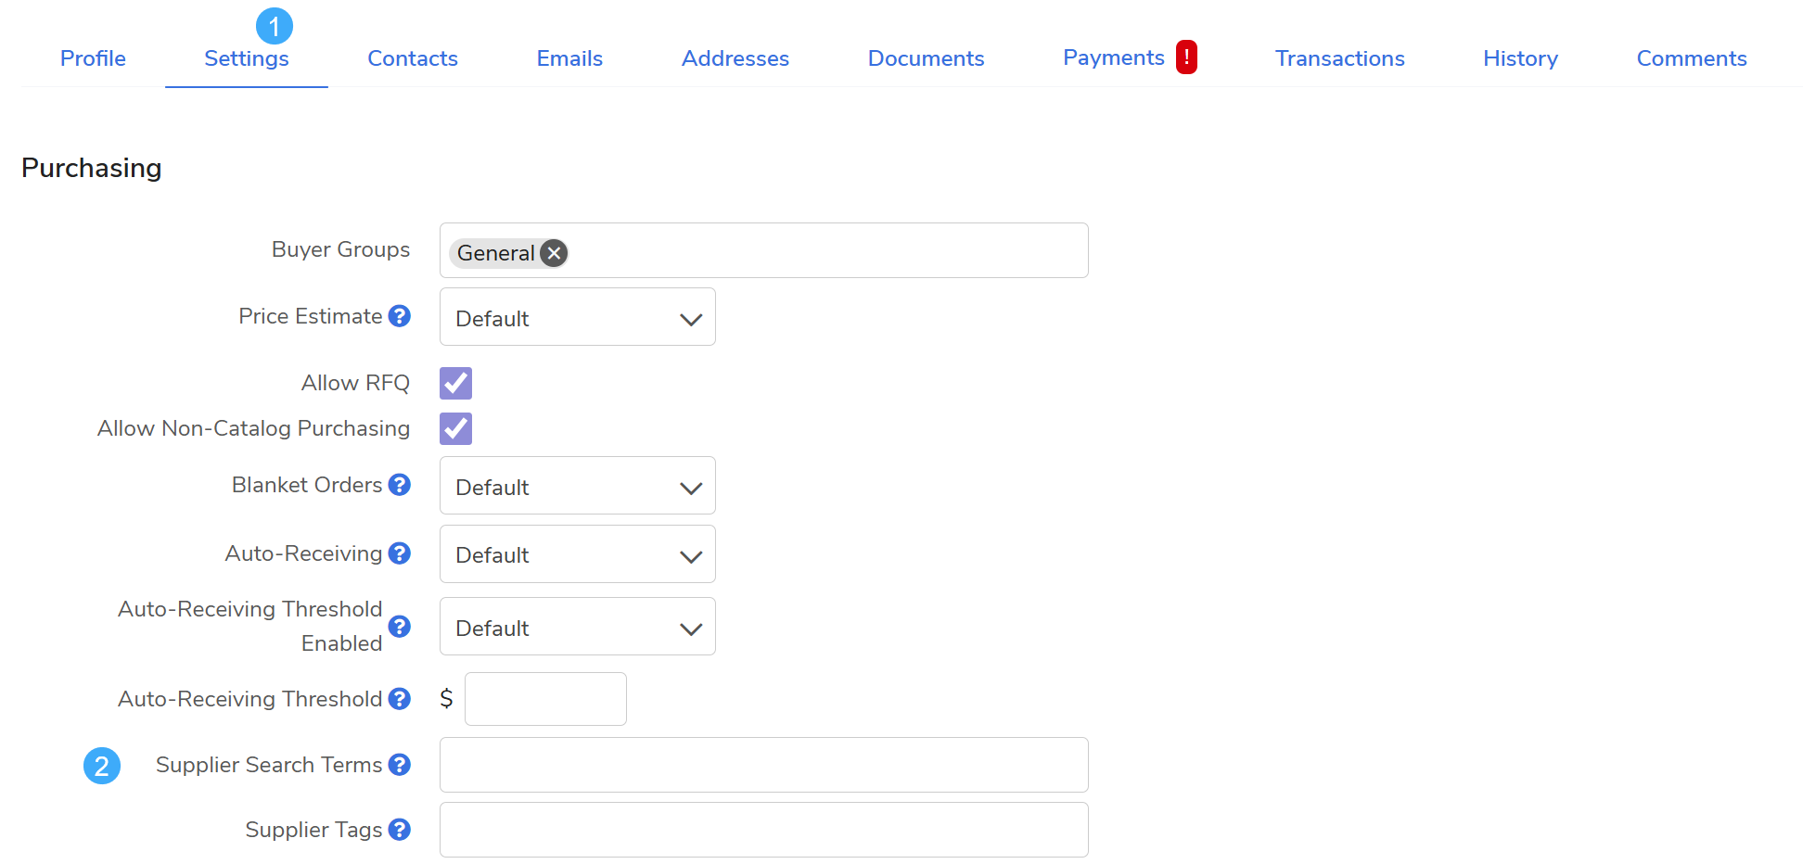Remove the General buyer group tag
The image size is (1803, 864).
click(554, 253)
